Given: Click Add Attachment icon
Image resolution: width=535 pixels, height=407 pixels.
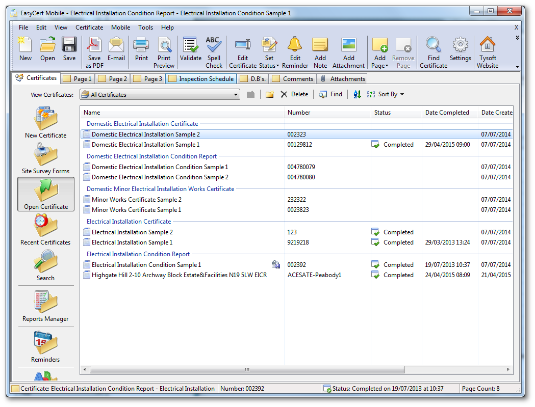Looking at the screenshot, I should tap(349, 52).
